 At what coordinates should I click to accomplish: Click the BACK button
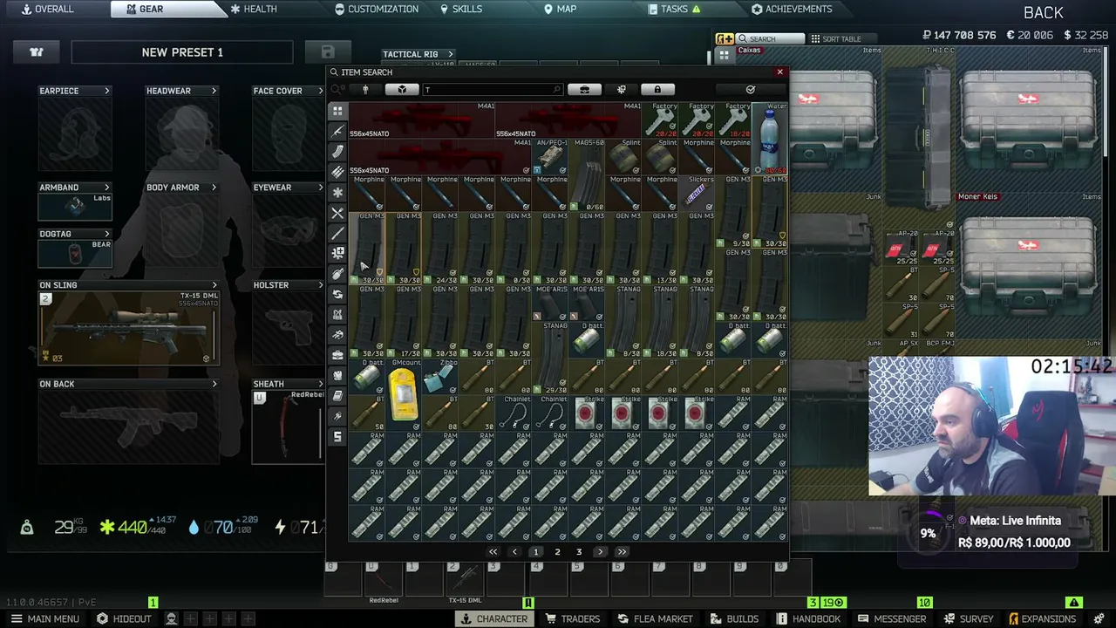click(1044, 12)
